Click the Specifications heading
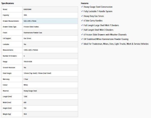This screenshot has width=151, height=118. [x=8, y=3]
